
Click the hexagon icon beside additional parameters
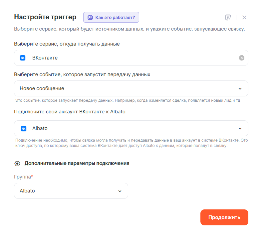coord(17,164)
